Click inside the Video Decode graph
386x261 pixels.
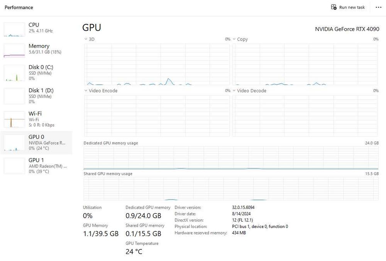[305, 116]
